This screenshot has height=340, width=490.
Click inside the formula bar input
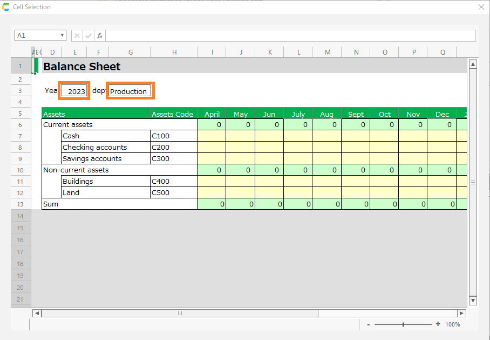[x=290, y=36]
